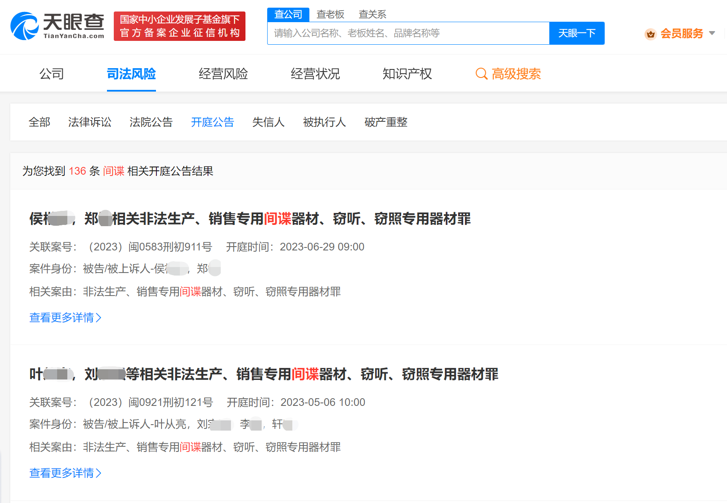Switch to the 查老板 search tab
Viewport: 727px width, 503px height.
[330, 14]
